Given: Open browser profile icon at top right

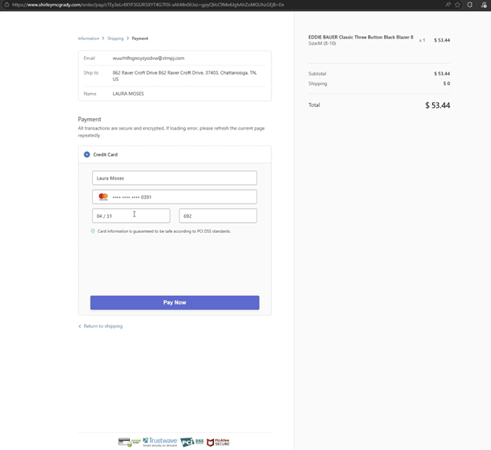Looking at the screenshot, I should tap(484, 5).
